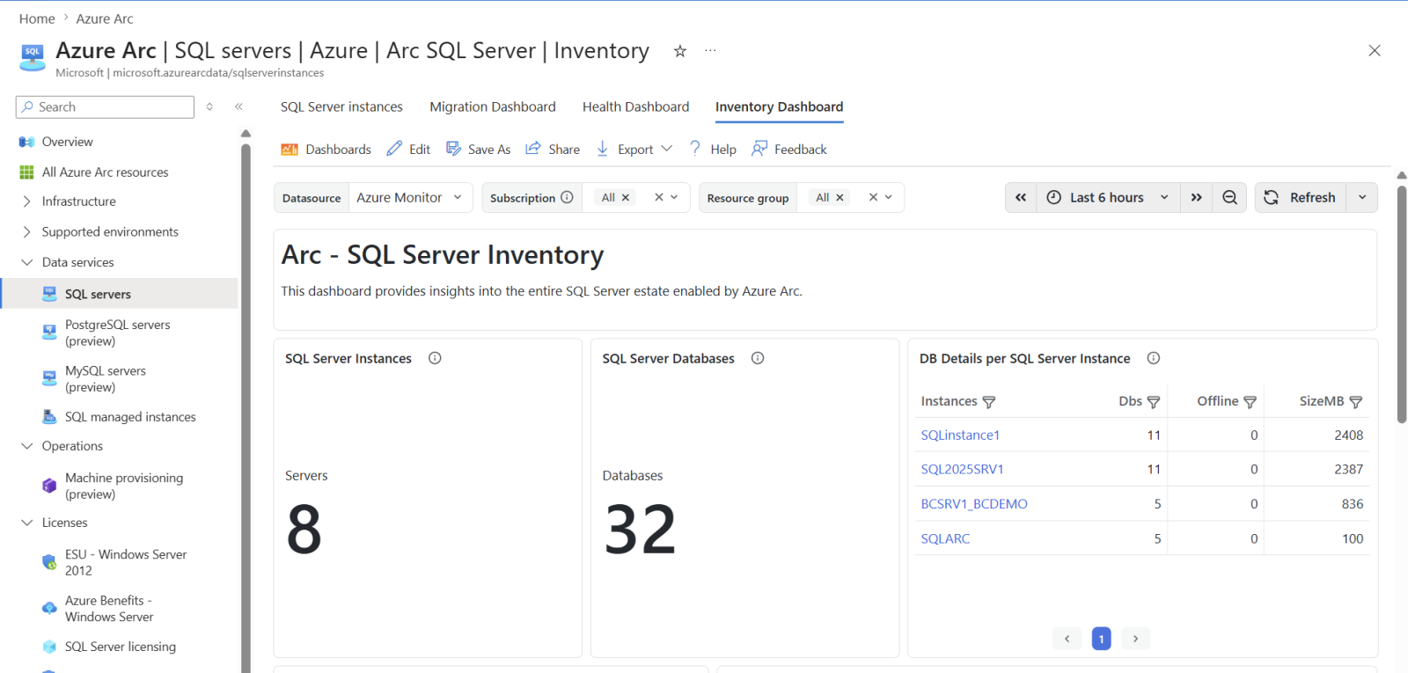Filter the Instances column
The image size is (1408, 673).
(x=989, y=402)
